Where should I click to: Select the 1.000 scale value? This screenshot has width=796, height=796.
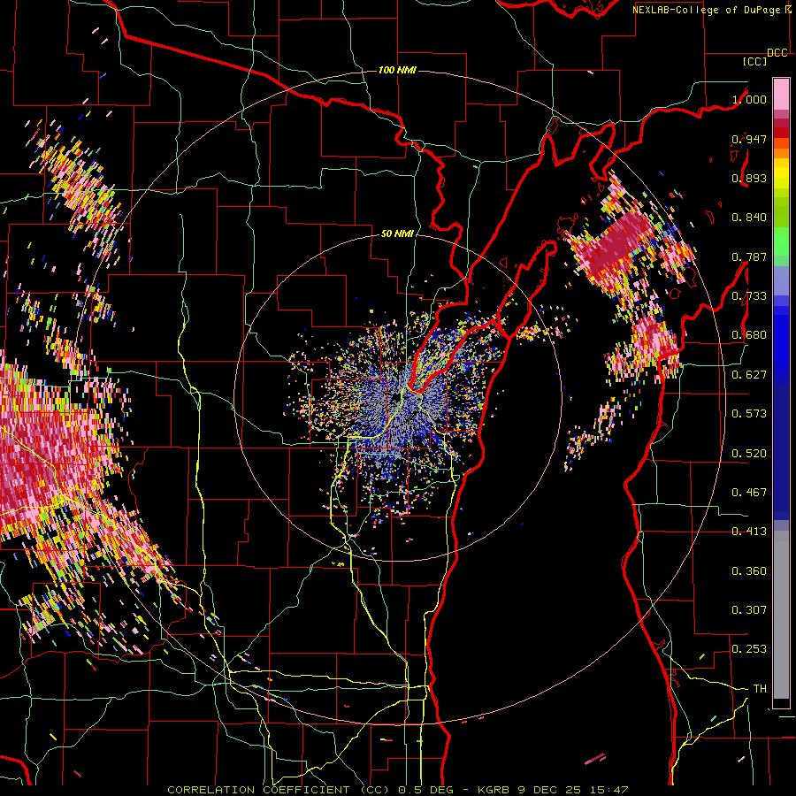(749, 99)
